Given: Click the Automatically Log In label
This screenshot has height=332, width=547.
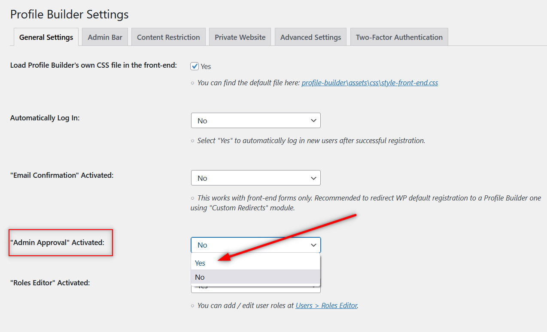Looking at the screenshot, I should click(x=45, y=118).
